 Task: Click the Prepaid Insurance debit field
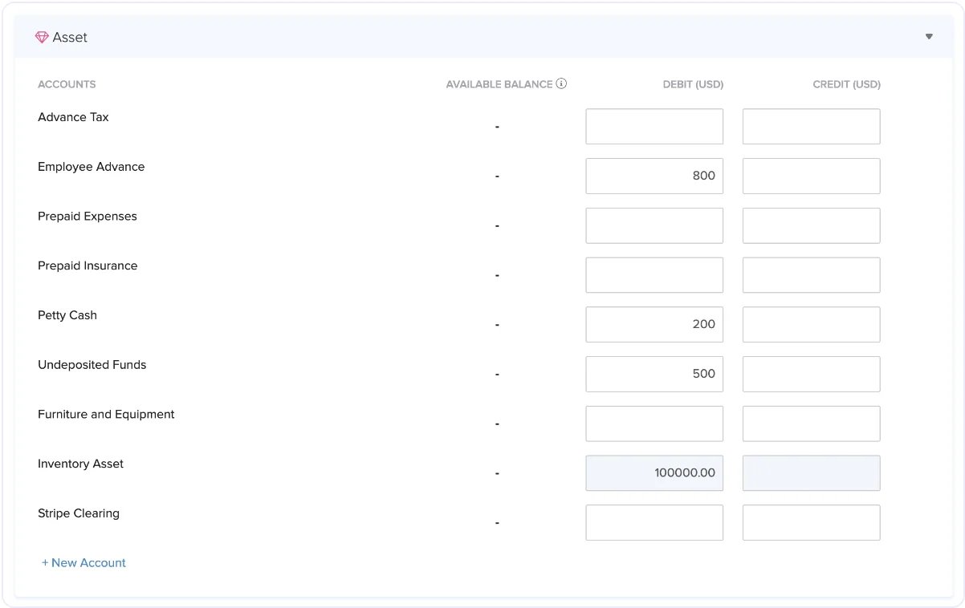pyautogui.click(x=654, y=275)
